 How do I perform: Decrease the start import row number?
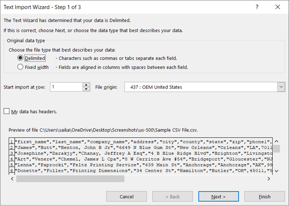point(86,89)
